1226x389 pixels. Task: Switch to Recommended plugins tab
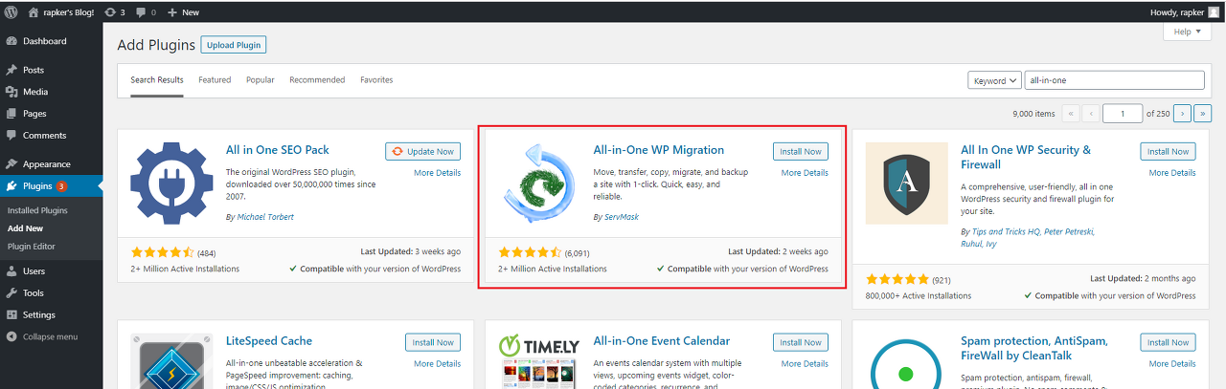pyautogui.click(x=317, y=80)
